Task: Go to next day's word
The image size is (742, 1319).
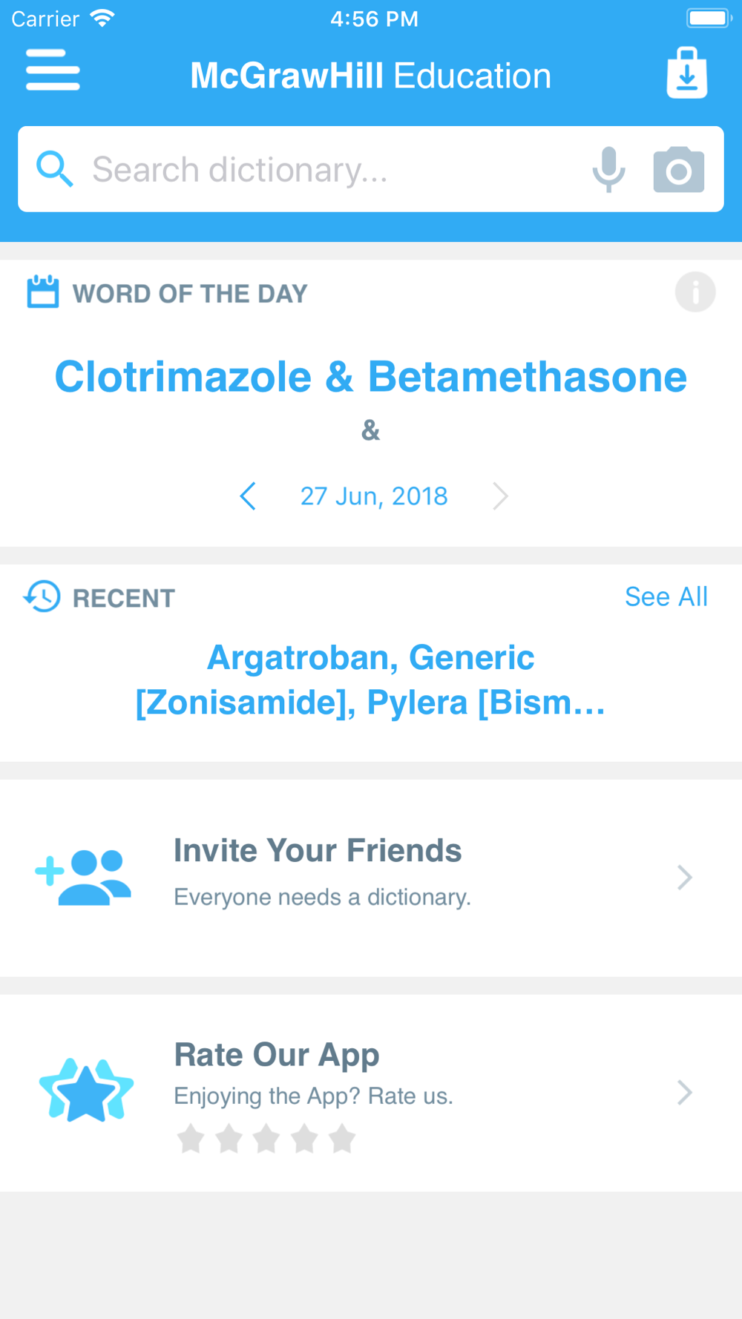Action: [x=501, y=496]
